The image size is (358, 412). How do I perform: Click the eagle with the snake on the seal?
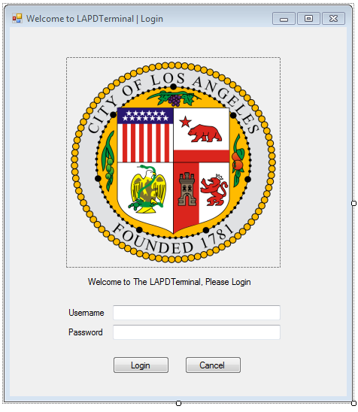coord(147,189)
